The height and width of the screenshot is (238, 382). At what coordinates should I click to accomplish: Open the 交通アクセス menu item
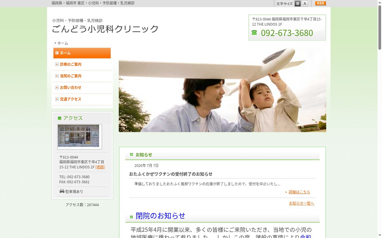[x=82, y=99]
